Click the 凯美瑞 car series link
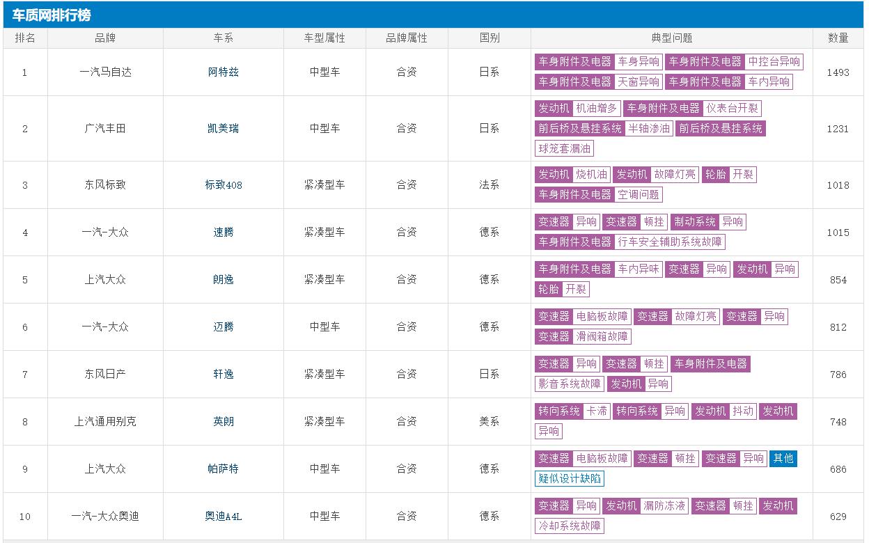Viewport: 869px width, 543px height. click(x=223, y=128)
